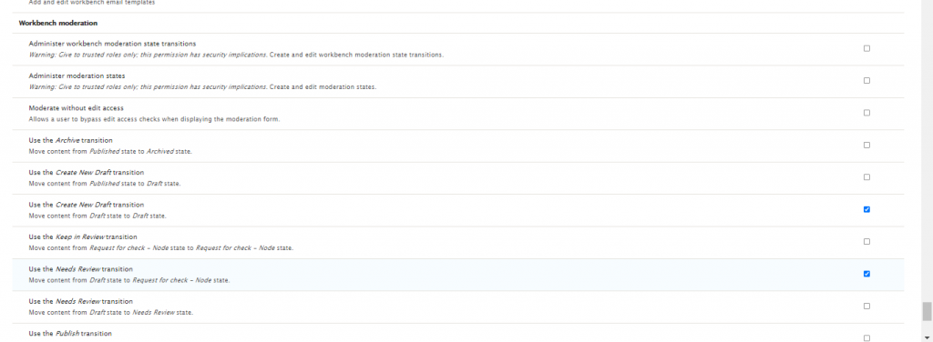Image resolution: width=933 pixels, height=342 pixels.
Task: Check Needs Review Draft-to-Needs Review checkbox
Action: (x=866, y=306)
